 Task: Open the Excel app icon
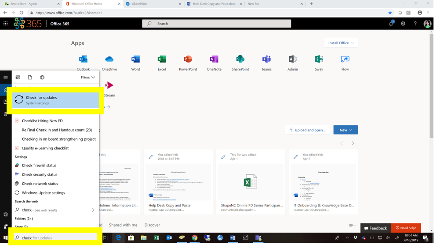tap(162, 59)
